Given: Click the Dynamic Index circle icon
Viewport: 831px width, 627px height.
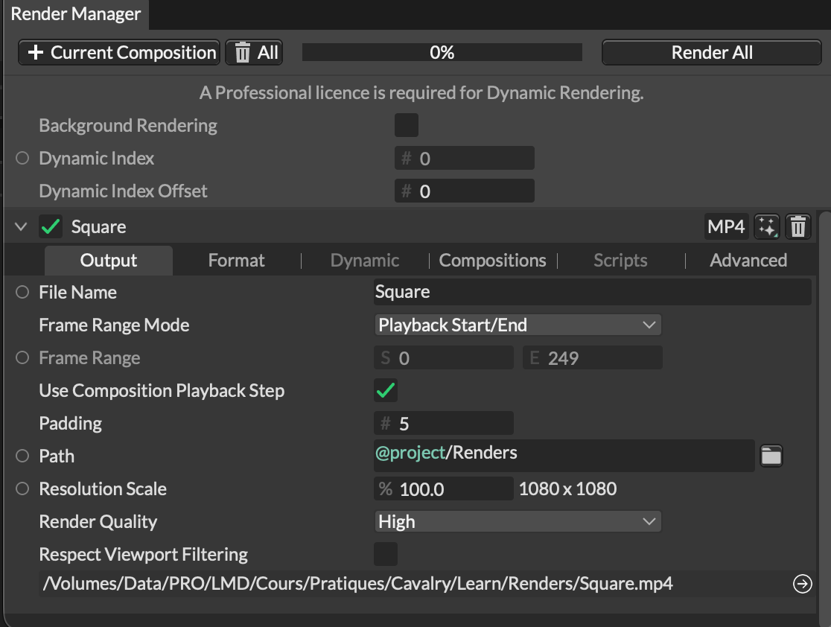Looking at the screenshot, I should [x=22, y=159].
